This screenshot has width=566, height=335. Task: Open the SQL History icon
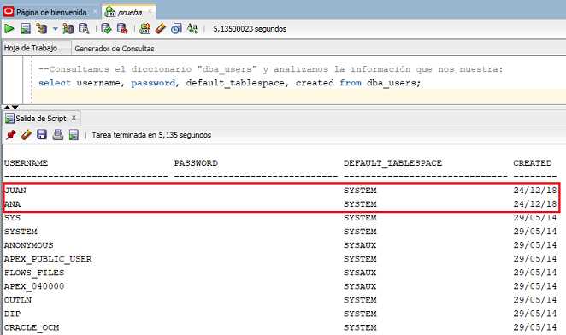pos(176,28)
